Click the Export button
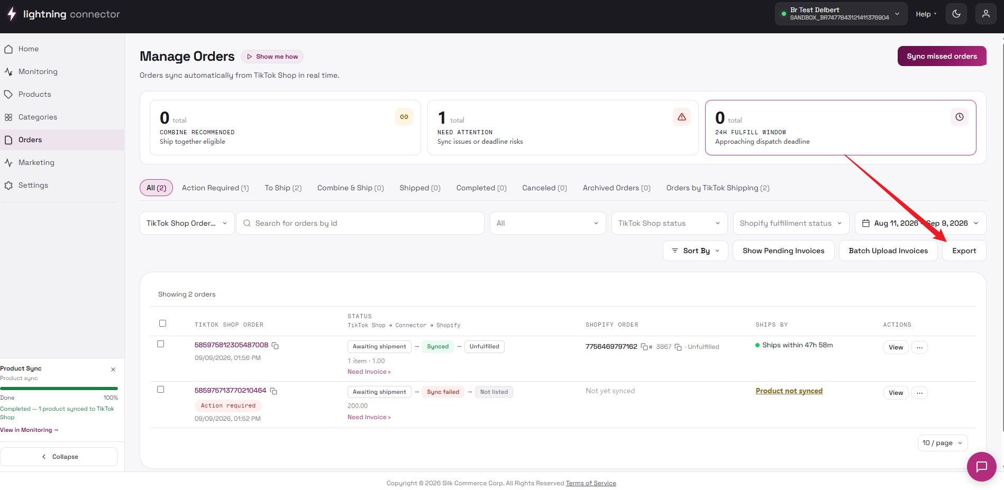 coord(964,251)
